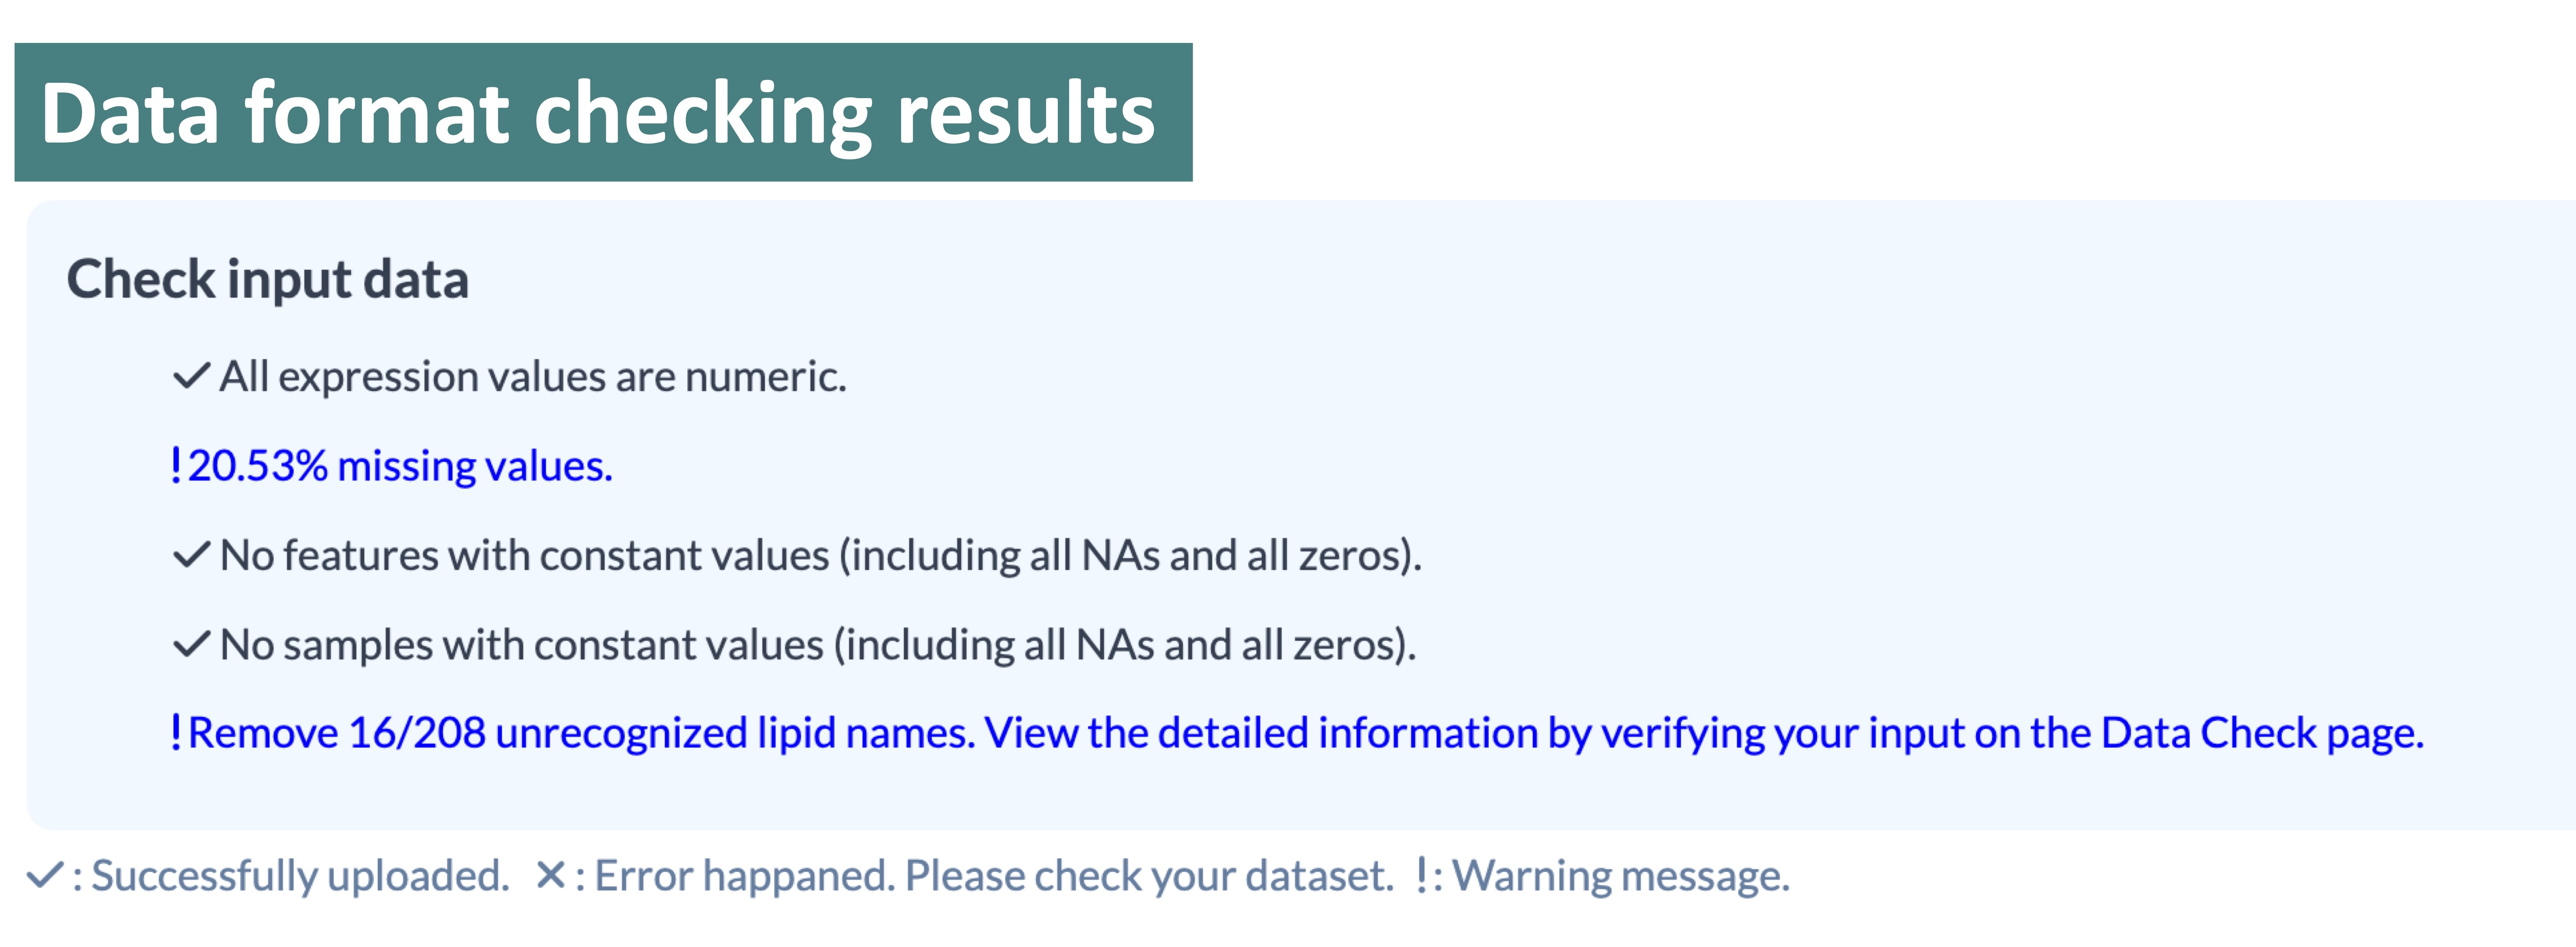Click the 'No features with constant values' message
Image resolution: width=2576 pixels, height=947 pixels.
(820, 555)
